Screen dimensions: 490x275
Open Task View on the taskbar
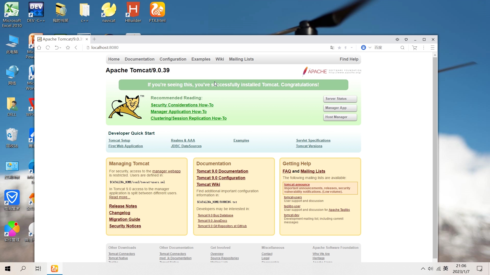point(38,269)
